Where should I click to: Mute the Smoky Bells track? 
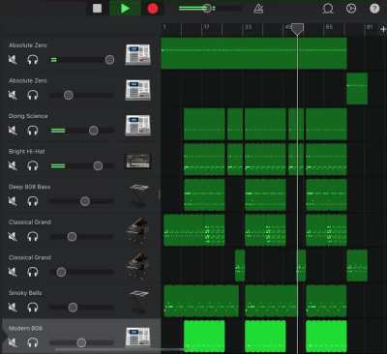click(13, 308)
